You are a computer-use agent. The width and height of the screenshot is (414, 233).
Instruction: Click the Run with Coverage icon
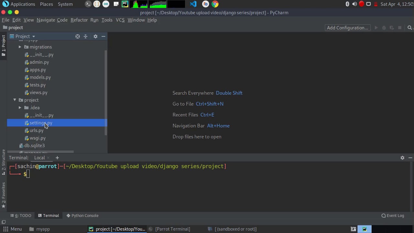tap(392, 28)
